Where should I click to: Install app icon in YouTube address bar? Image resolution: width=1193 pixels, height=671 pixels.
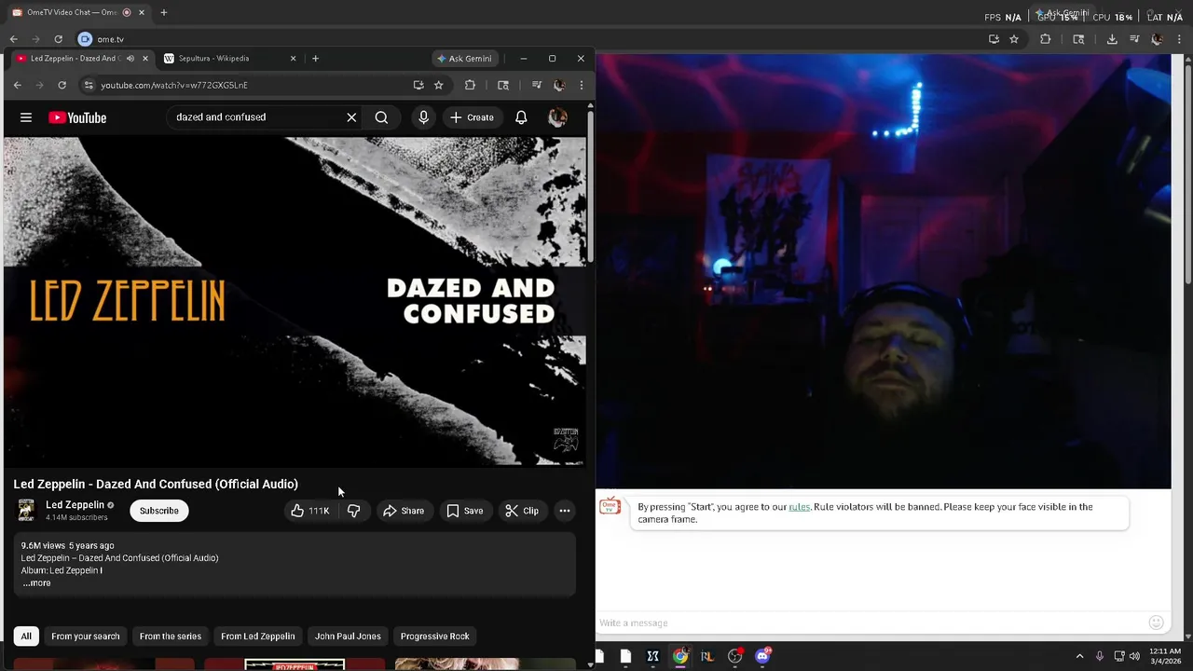418,85
